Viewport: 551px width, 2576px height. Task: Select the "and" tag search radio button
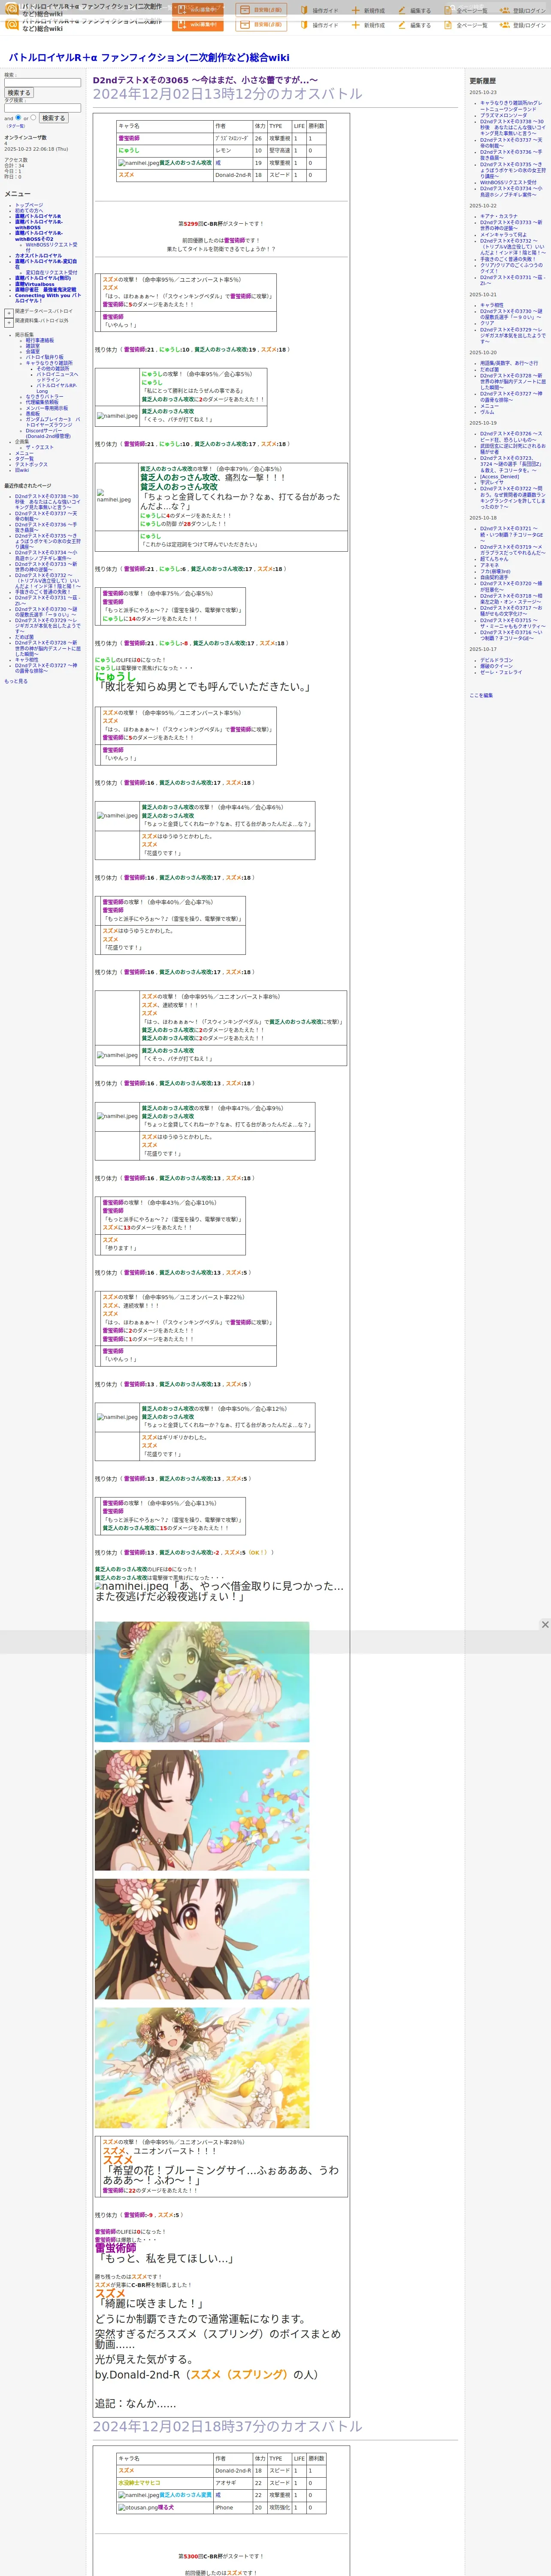point(18,117)
